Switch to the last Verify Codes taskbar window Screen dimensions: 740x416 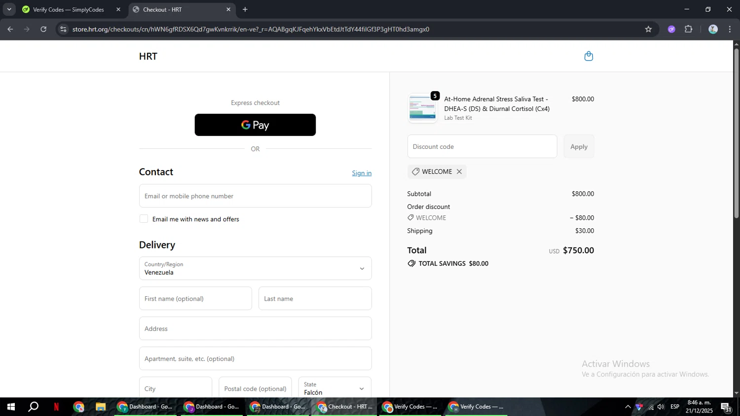477,407
